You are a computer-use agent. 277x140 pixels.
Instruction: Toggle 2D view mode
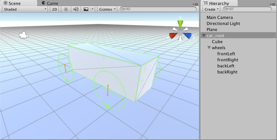click(54, 9)
